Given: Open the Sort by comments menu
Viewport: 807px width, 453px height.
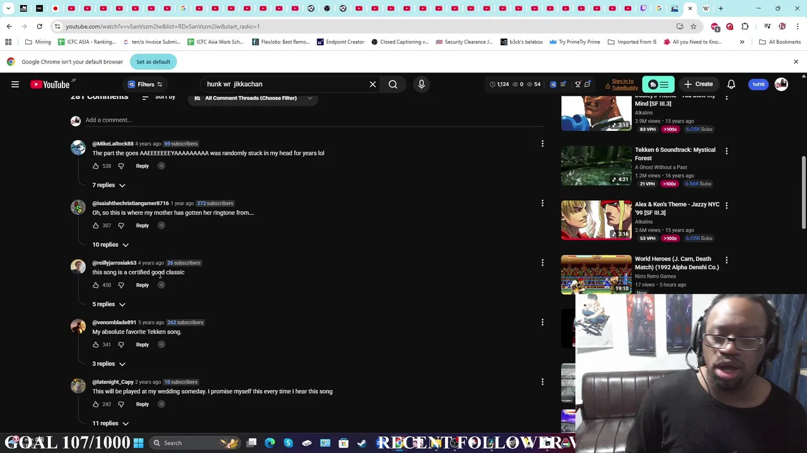Looking at the screenshot, I should [x=159, y=97].
